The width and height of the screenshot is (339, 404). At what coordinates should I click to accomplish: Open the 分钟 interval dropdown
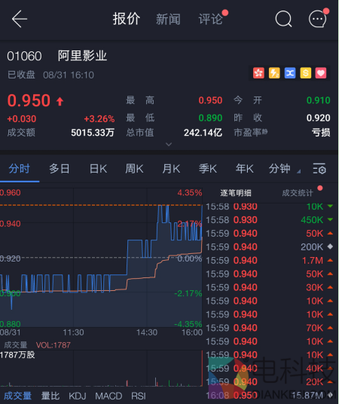tap(285, 169)
